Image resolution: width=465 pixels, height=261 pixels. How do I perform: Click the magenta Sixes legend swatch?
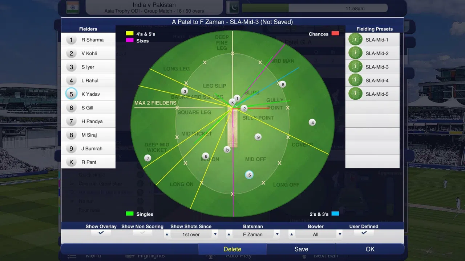pyautogui.click(x=130, y=40)
